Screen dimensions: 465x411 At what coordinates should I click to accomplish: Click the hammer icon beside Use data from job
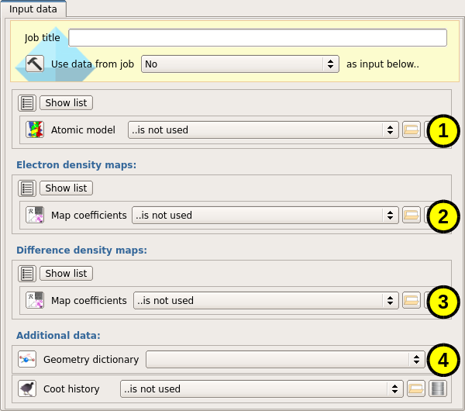point(34,64)
